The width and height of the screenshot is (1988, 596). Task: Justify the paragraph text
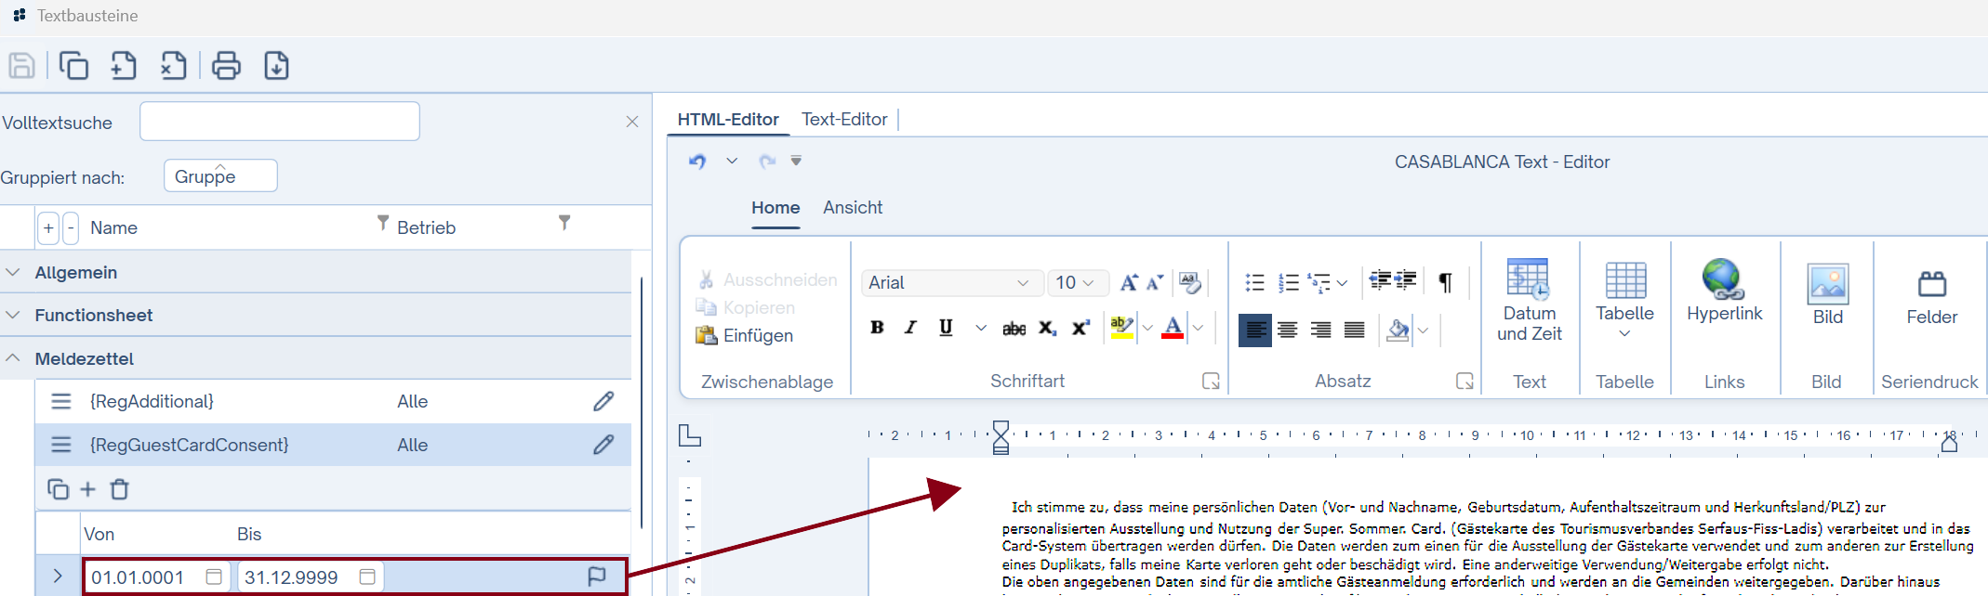[x=1355, y=330]
